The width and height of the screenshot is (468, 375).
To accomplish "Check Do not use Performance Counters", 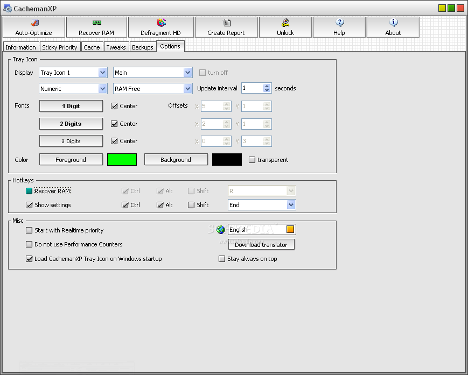I will tap(29, 244).
